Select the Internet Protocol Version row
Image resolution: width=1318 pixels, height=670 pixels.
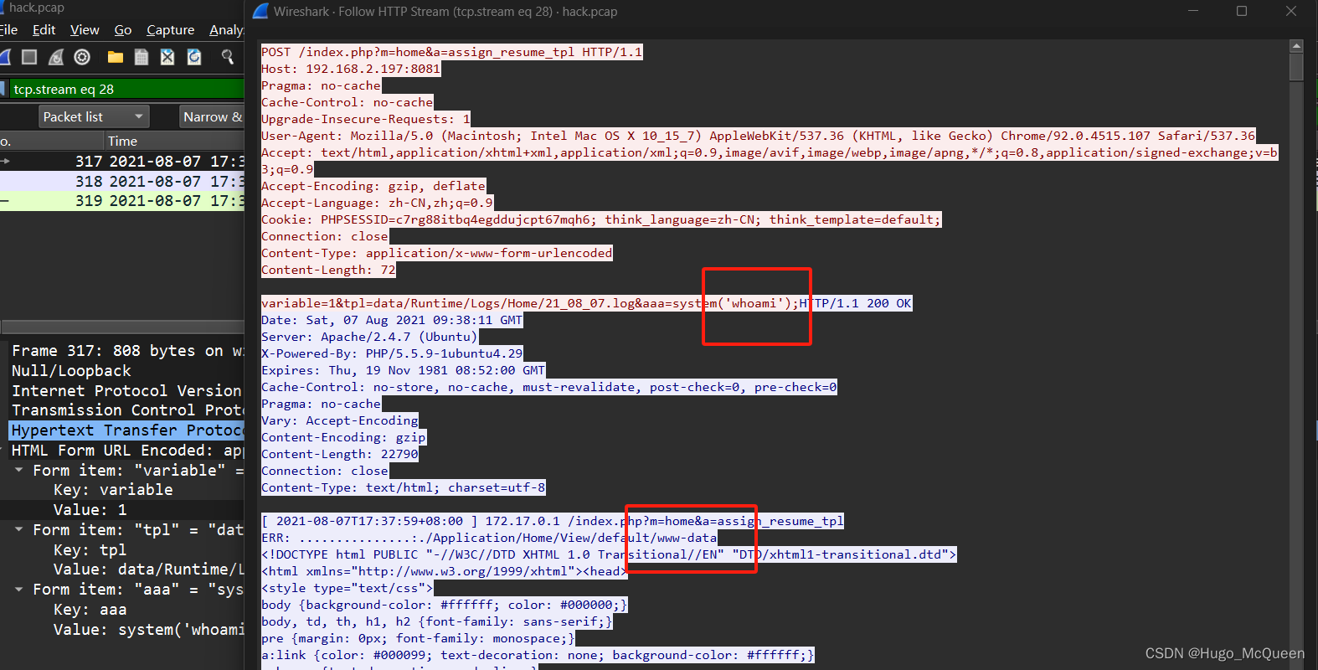(x=126, y=391)
